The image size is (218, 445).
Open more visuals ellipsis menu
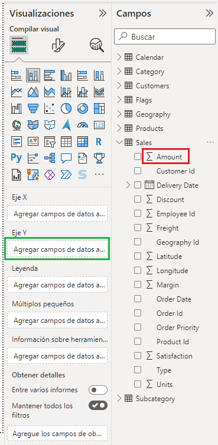point(99,175)
